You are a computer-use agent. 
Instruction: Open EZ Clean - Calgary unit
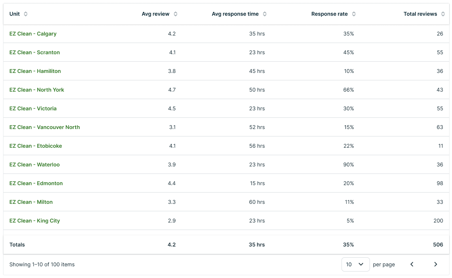tap(33, 34)
